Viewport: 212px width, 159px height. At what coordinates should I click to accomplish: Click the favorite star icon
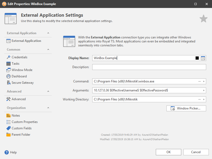(x=203, y=19)
